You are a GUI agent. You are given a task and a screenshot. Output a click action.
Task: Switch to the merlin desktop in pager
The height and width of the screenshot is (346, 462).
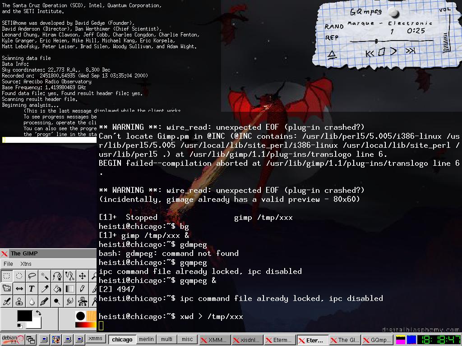[x=146, y=339]
